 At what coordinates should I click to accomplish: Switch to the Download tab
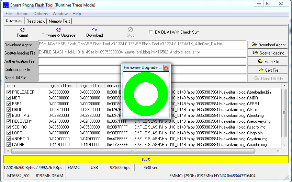14,21
